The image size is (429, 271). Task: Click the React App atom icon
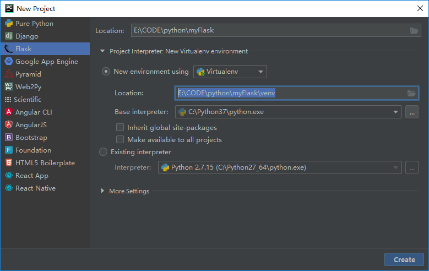pyautogui.click(x=9, y=175)
